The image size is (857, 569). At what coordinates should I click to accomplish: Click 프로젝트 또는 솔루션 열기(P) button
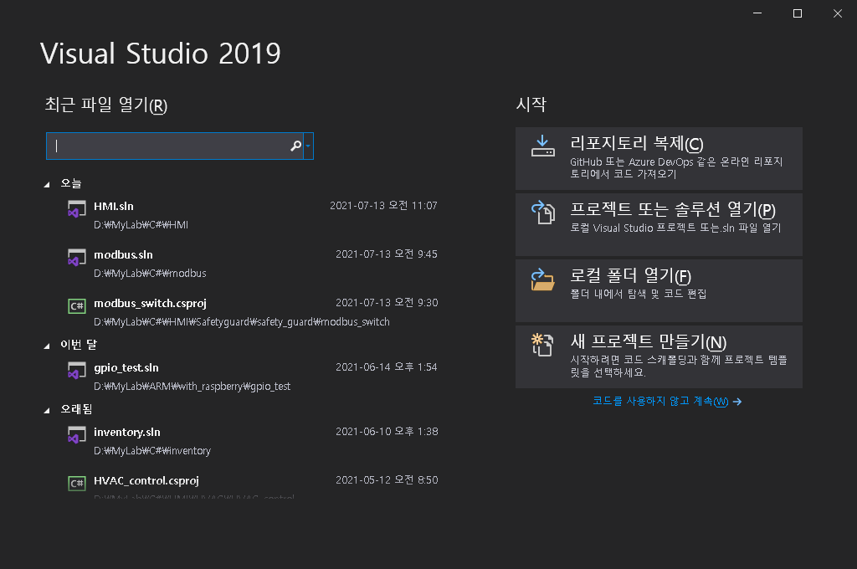(x=659, y=224)
